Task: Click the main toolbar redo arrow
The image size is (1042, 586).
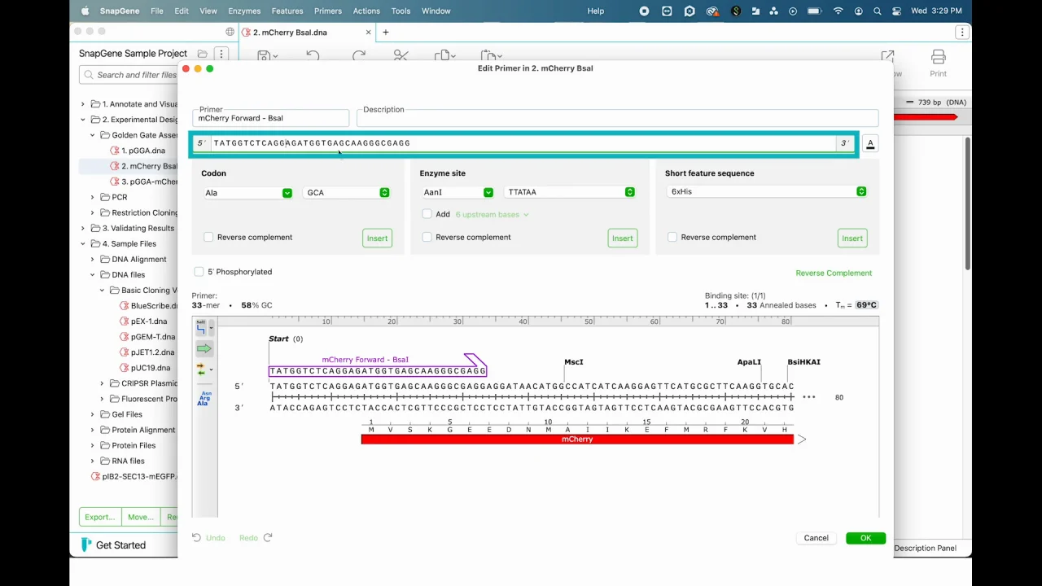Action: pos(359,56)
